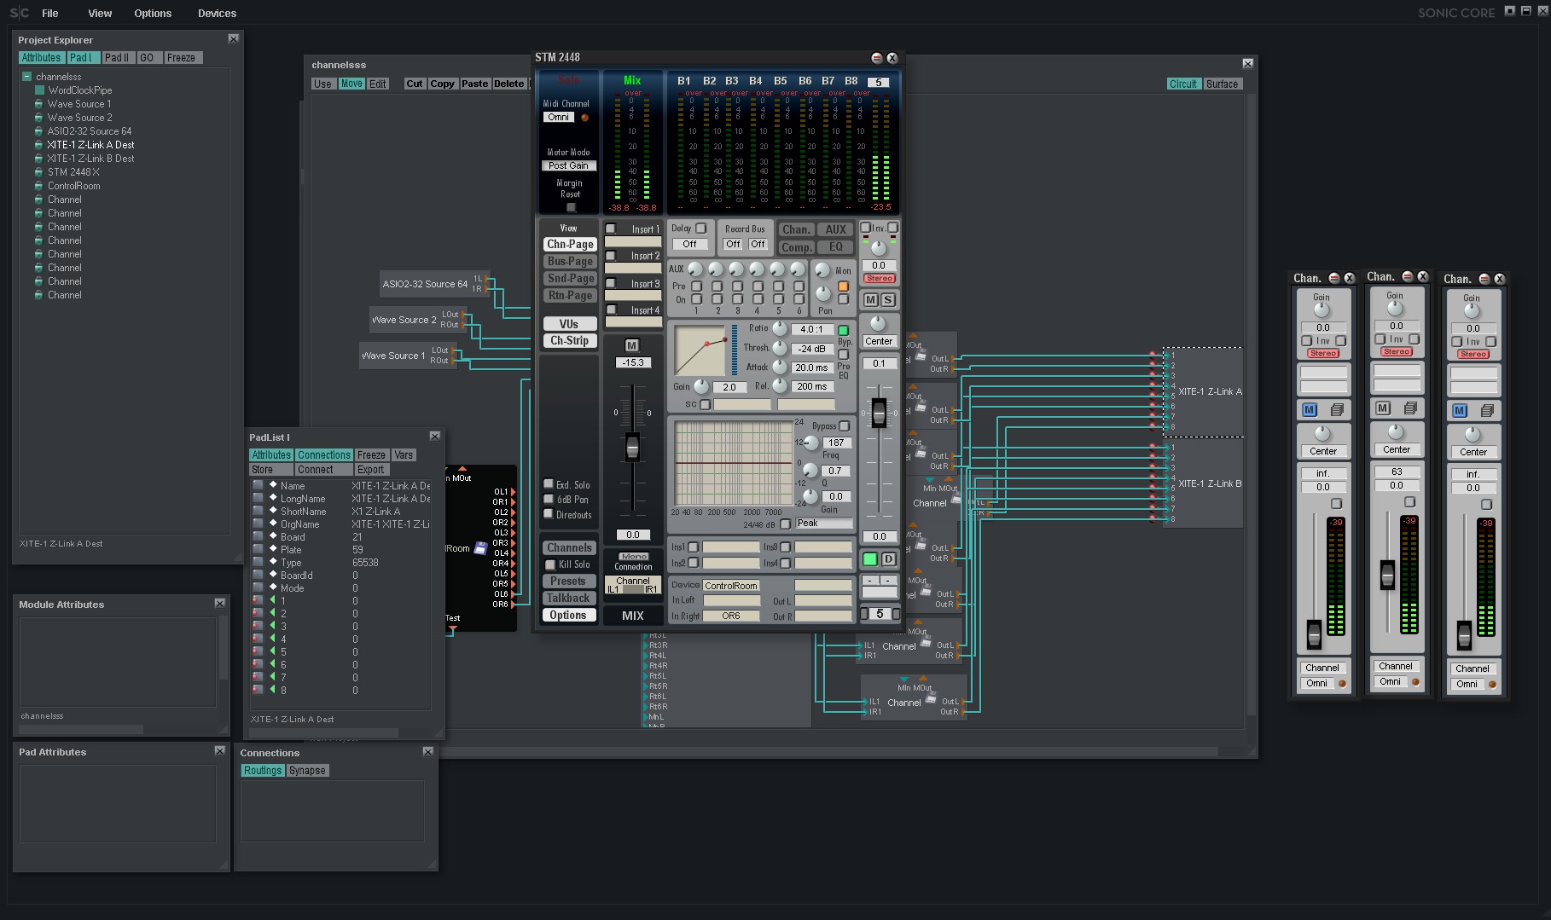Screen dimensions: 1551x920
Task: Enable the Insert 1 checkbox
Action: pos(611,229)
